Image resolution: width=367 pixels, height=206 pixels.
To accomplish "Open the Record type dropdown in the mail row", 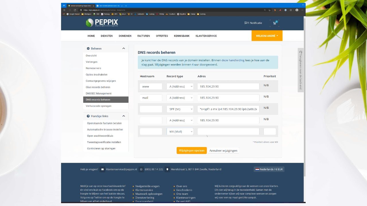I will [180, 98].
